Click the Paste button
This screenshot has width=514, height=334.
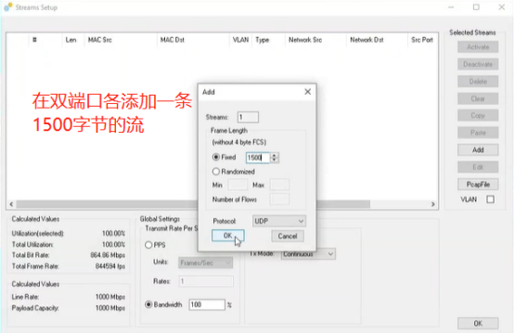[x=478, y=133]
